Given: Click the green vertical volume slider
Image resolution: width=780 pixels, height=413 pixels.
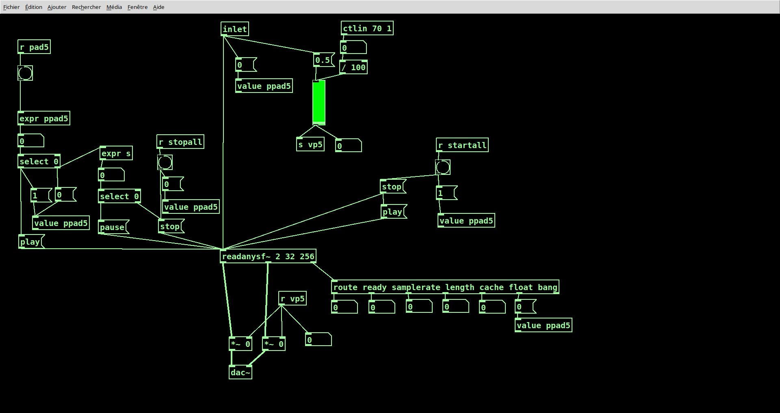Looking at the screenshot, I should point(319,102).
